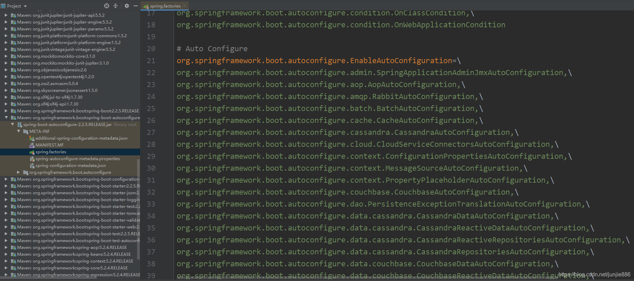Select Maven jsonassert:1.5.0 entry

57,90
